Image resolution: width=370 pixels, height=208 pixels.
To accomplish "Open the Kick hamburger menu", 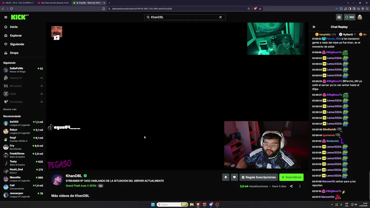I will pos(5,17).
